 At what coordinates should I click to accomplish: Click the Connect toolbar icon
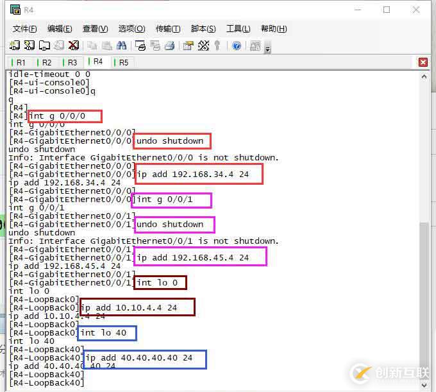[15, 46]
